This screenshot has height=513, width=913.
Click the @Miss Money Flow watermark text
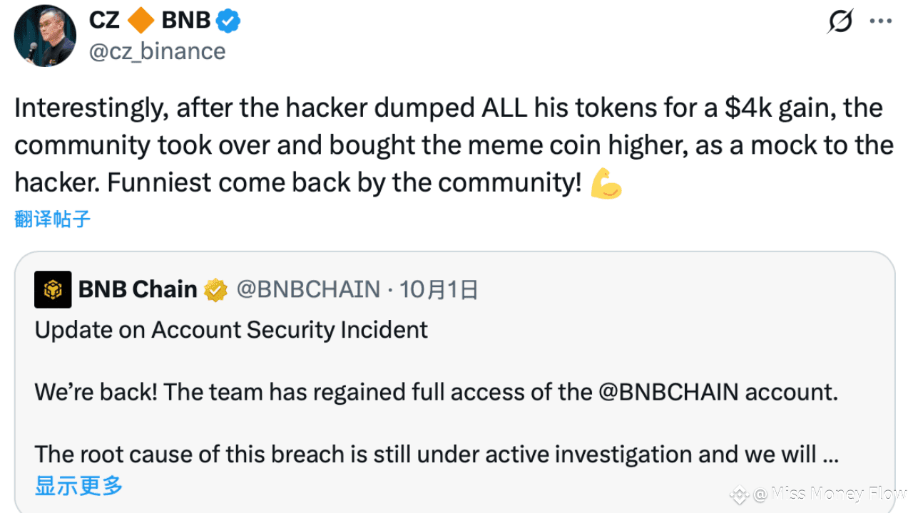[831, 494]
